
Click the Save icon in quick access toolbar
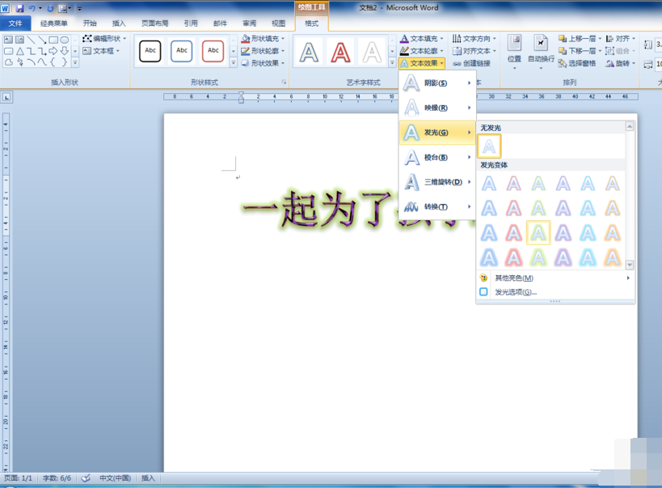pos(19,8)
